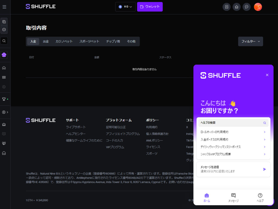Open the trophy icon in sidebar
Image resolution: width=278 pixels, height=209 pixels.
pos(4,99)
